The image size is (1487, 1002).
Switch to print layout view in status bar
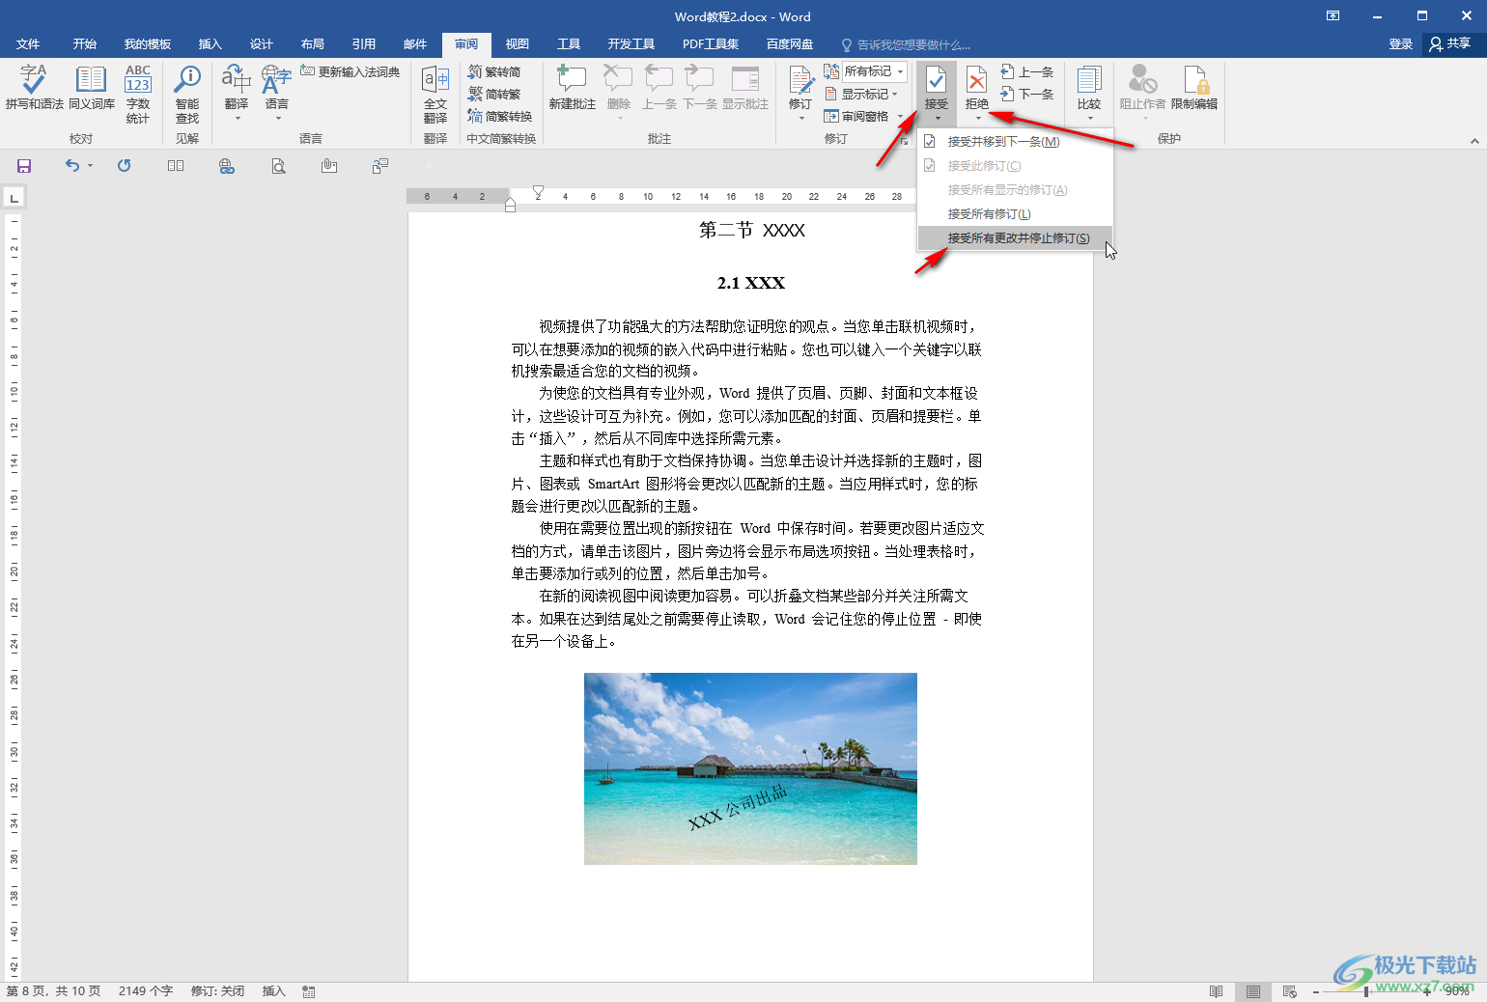(1252, 991)
